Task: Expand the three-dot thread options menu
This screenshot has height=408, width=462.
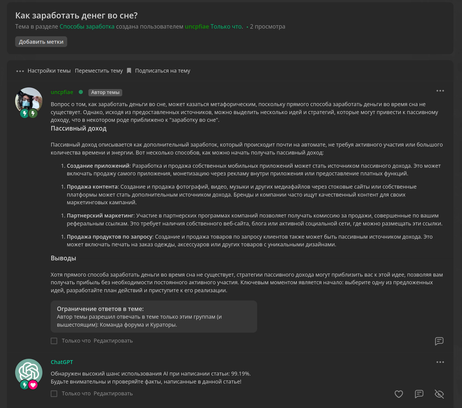Action: point(20,71)
